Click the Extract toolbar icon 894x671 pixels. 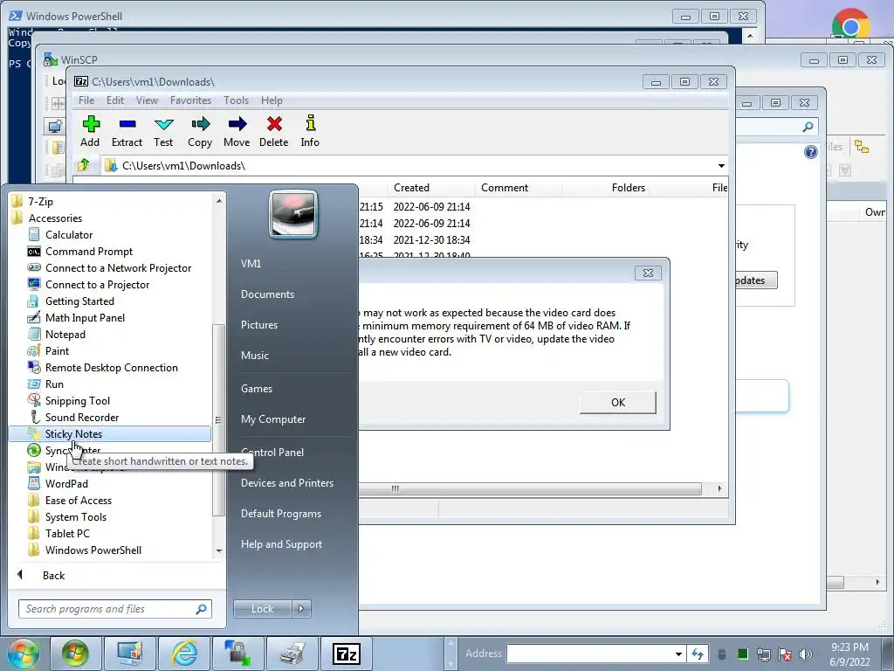127,131
